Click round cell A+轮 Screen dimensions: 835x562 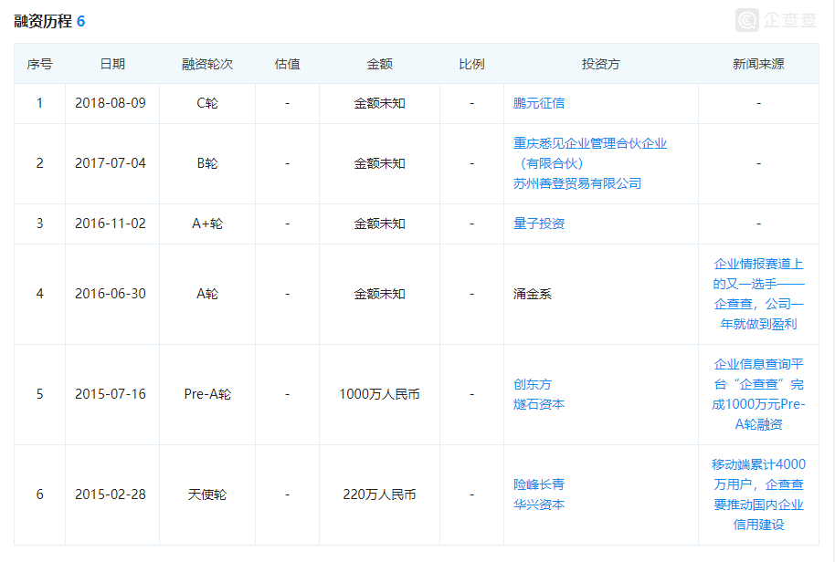[207, 224]
